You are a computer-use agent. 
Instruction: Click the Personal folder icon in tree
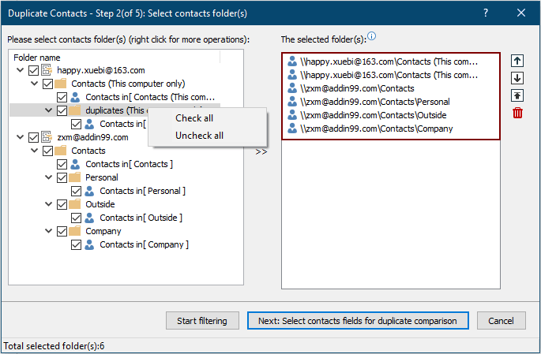pyautogui.click(x=75, y=177)
